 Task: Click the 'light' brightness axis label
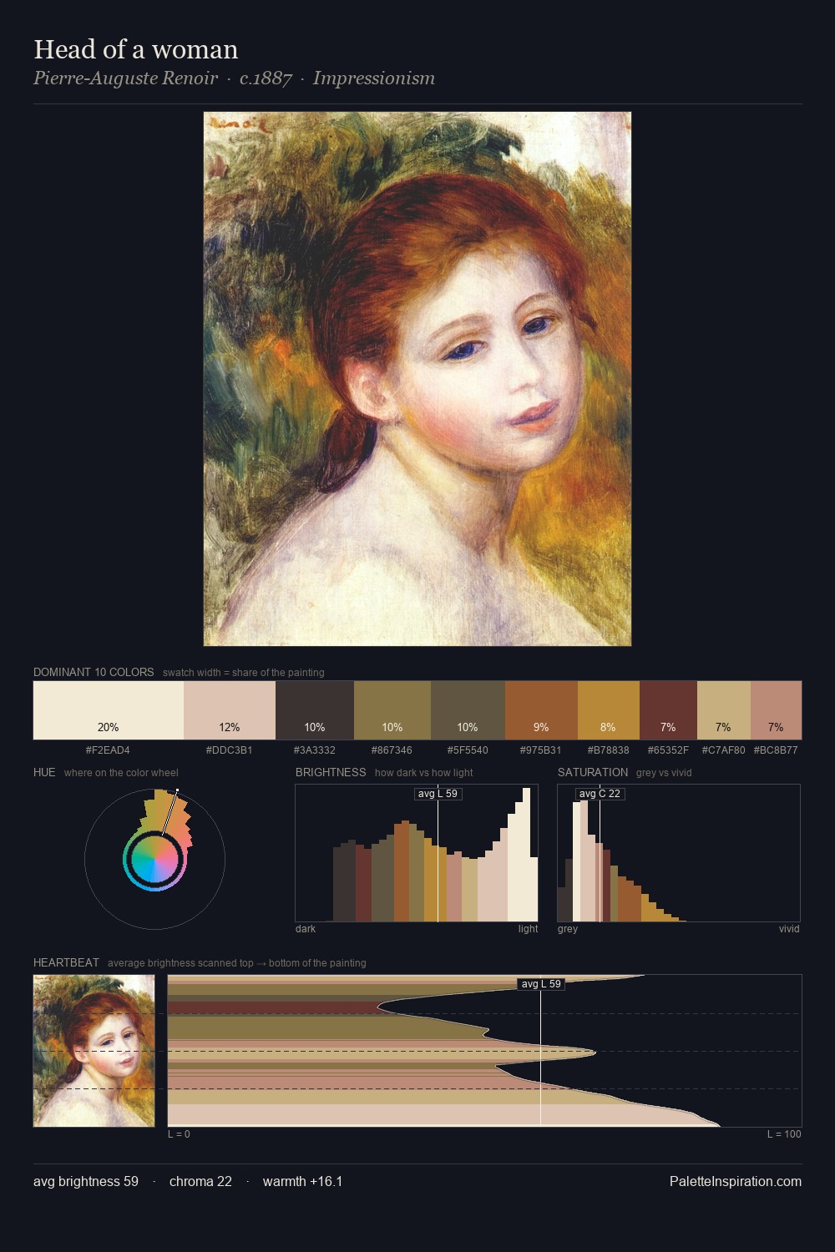pos(529,929)
